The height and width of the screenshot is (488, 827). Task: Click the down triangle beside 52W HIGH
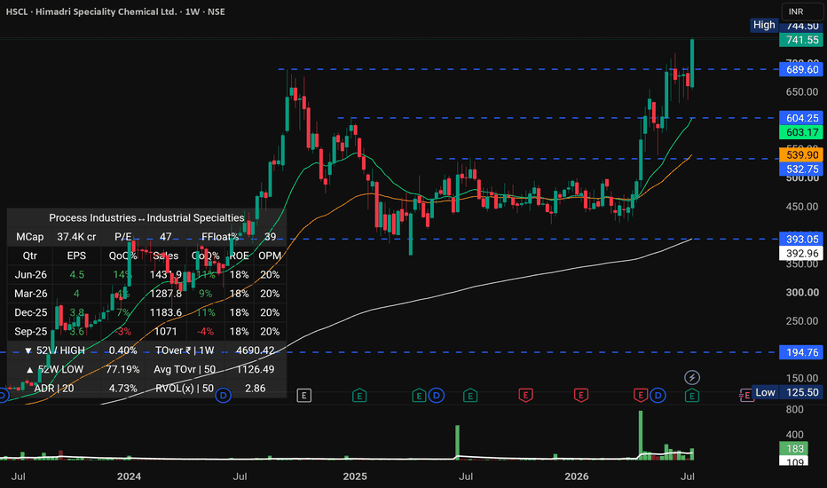[x=28, y=350]
